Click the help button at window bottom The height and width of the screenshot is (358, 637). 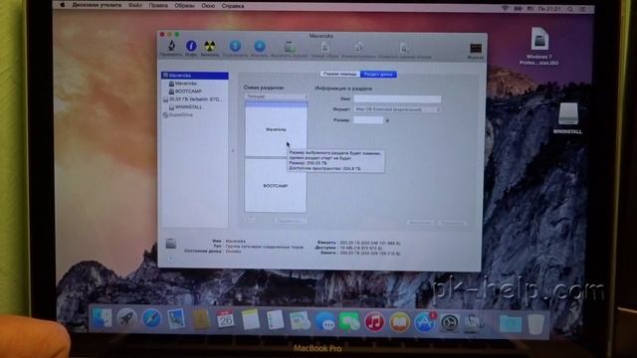coord(171,259)
